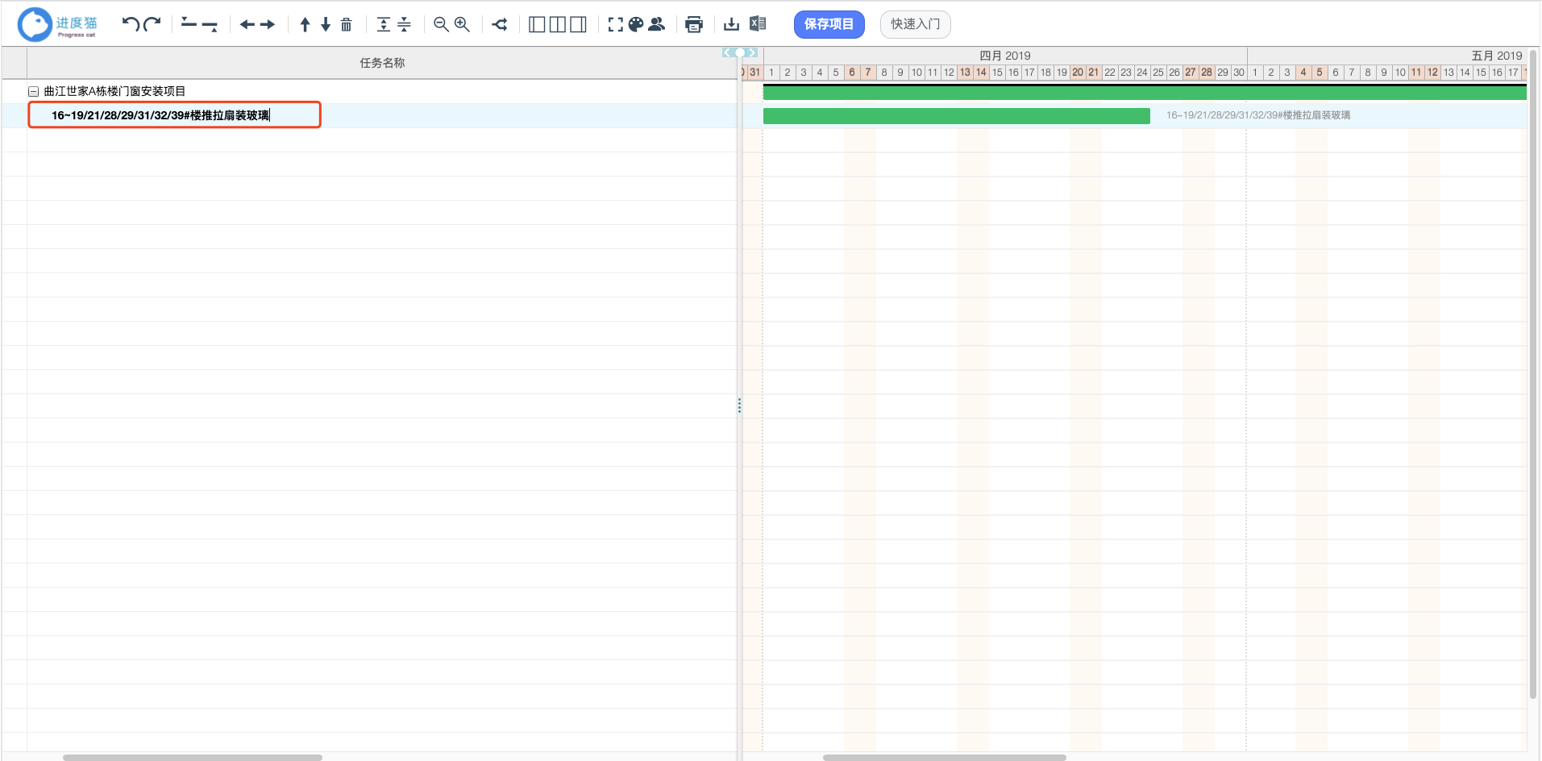Zoom out the Gantt timeline

441,24
